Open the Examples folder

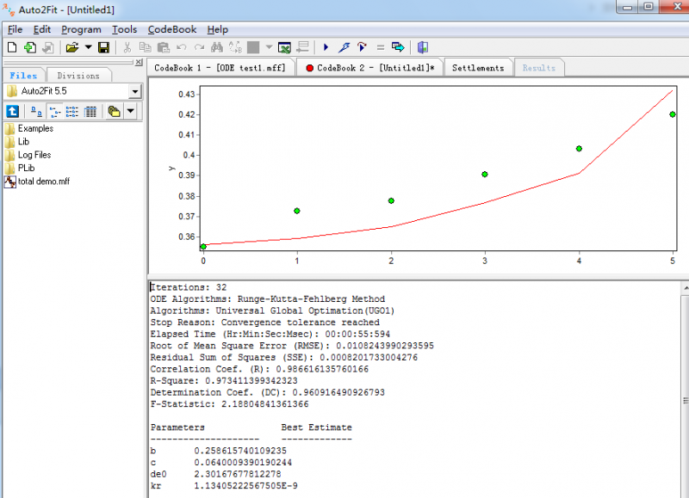34,128
